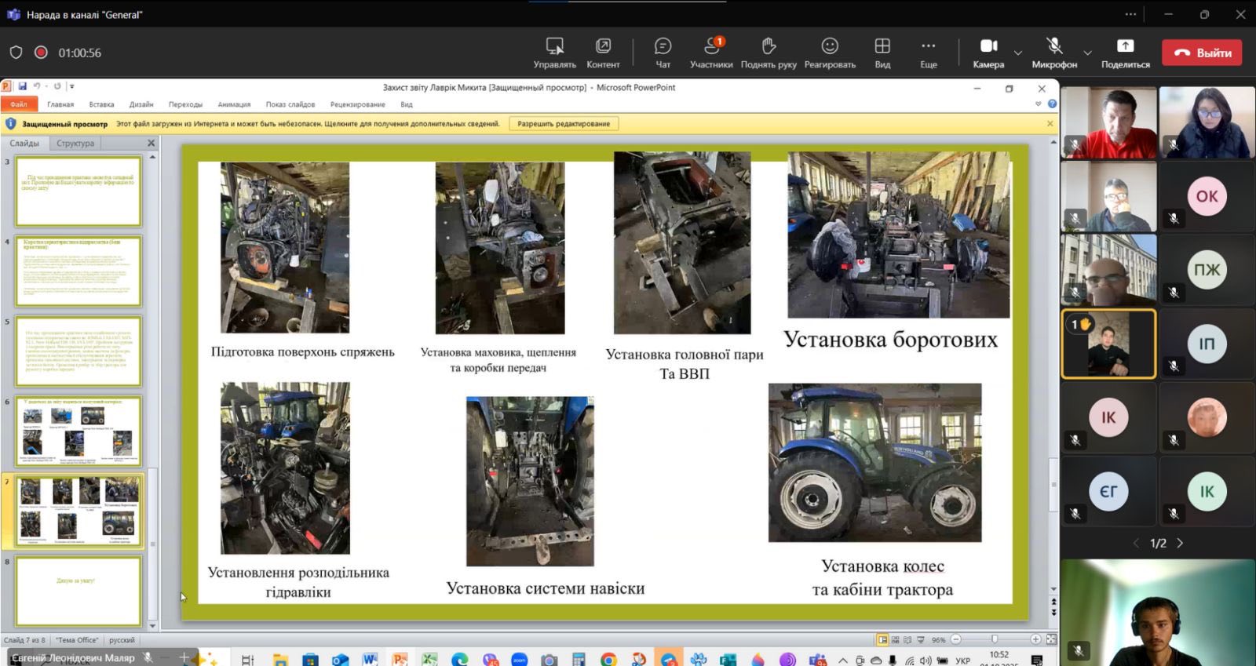Switch PowerPoint to normal view mode
Screen dimensions: 1256x666
(882, 640)
